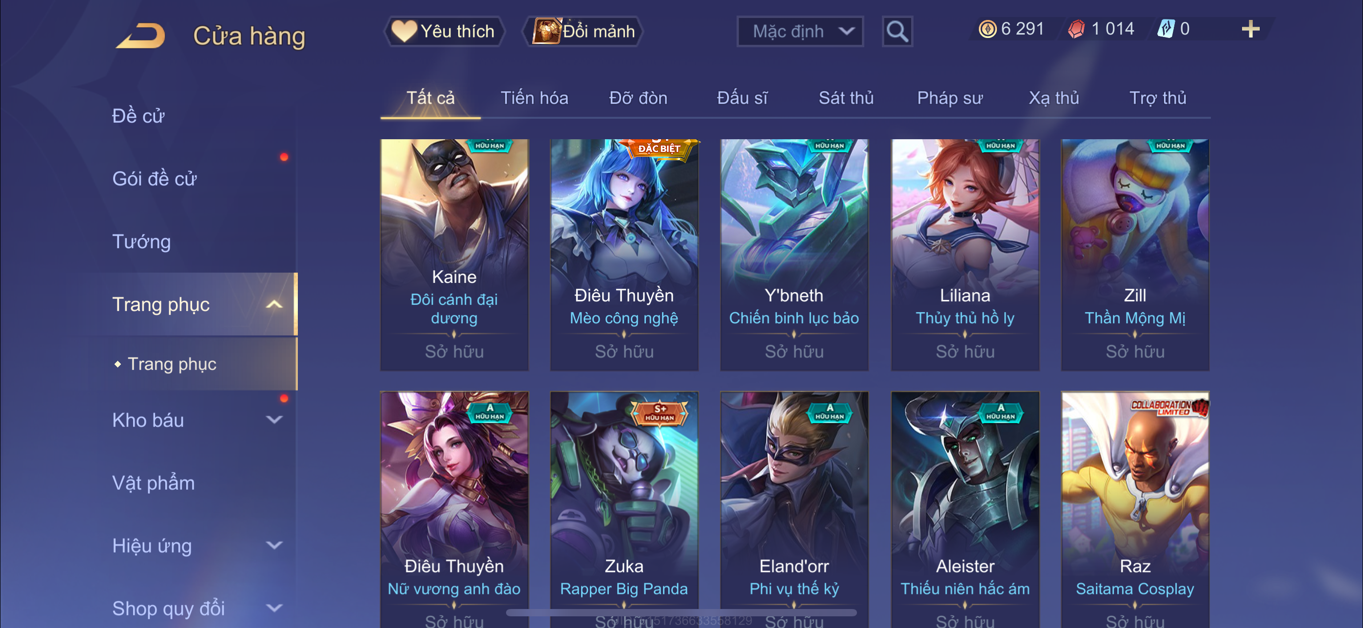Tap the blue voucher ticket icon
Viewport: 1363px width, 628px height.
coord(1166,29)
